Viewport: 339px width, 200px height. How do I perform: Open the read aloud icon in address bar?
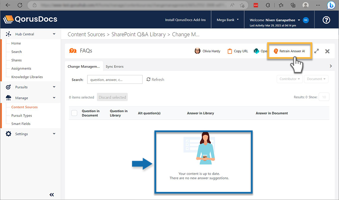(232, 5)
